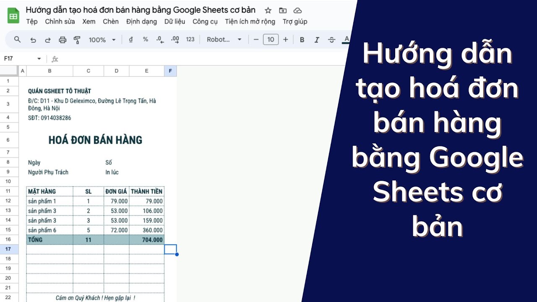
Task: Select the sản phẩm 1 cell
Action: coord(50,201)
